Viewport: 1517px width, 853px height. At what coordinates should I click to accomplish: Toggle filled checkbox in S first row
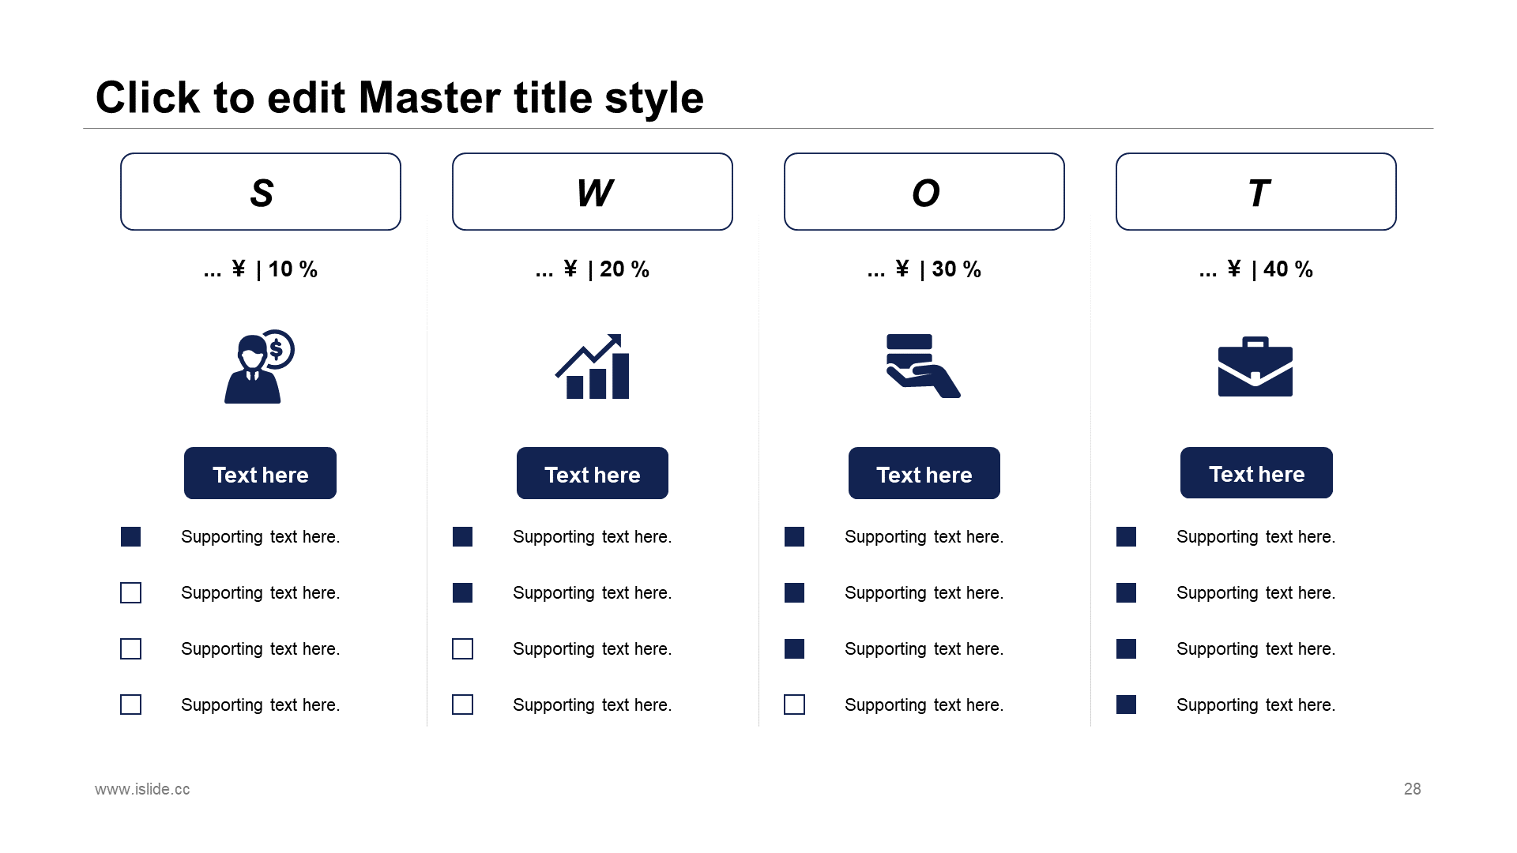click(x=132, y=536)
